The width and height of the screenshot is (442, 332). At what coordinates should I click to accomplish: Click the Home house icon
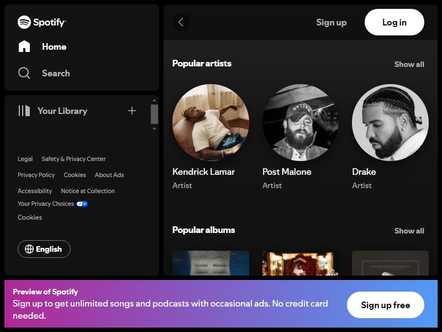[24, 46]
